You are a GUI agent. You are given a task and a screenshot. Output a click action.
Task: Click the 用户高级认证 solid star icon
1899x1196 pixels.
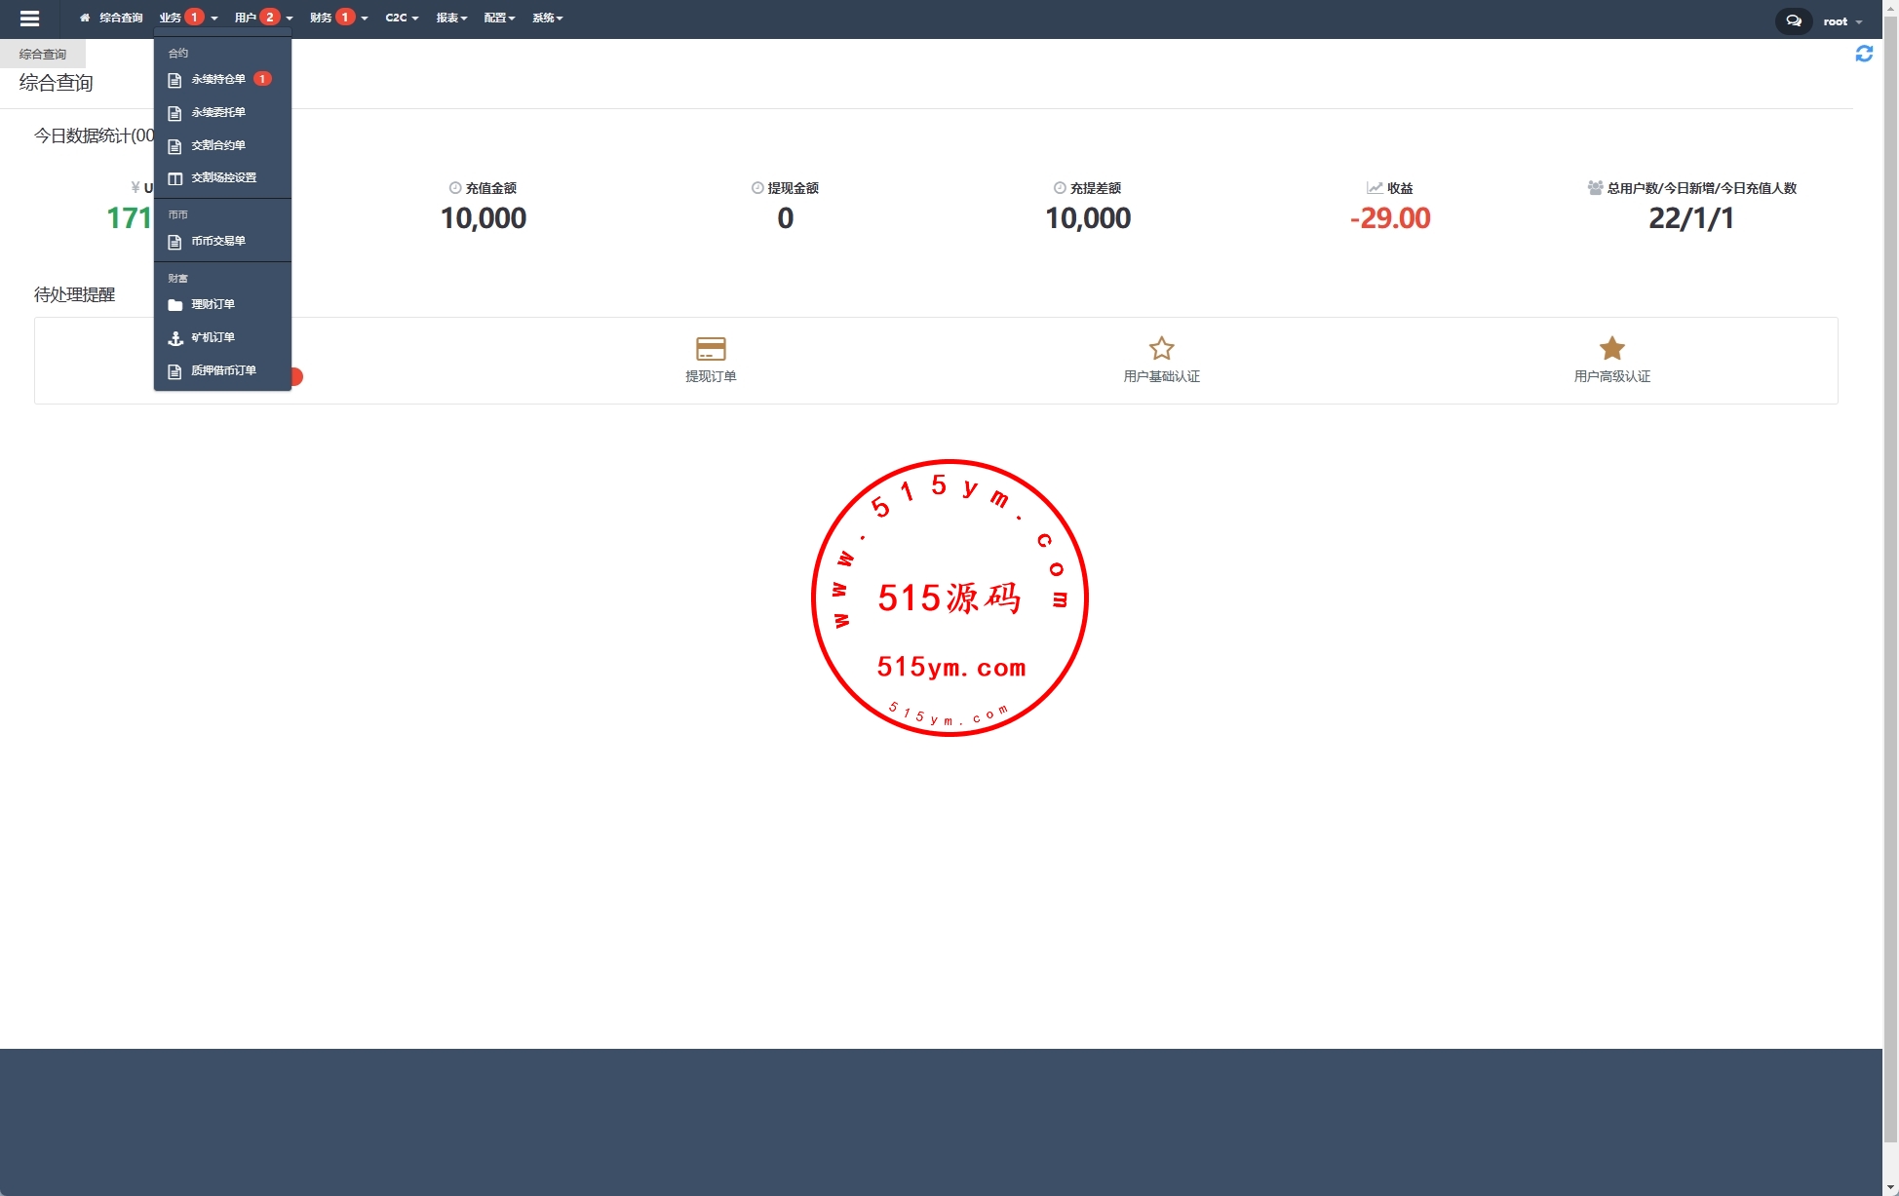click(x=1611, y=348)
